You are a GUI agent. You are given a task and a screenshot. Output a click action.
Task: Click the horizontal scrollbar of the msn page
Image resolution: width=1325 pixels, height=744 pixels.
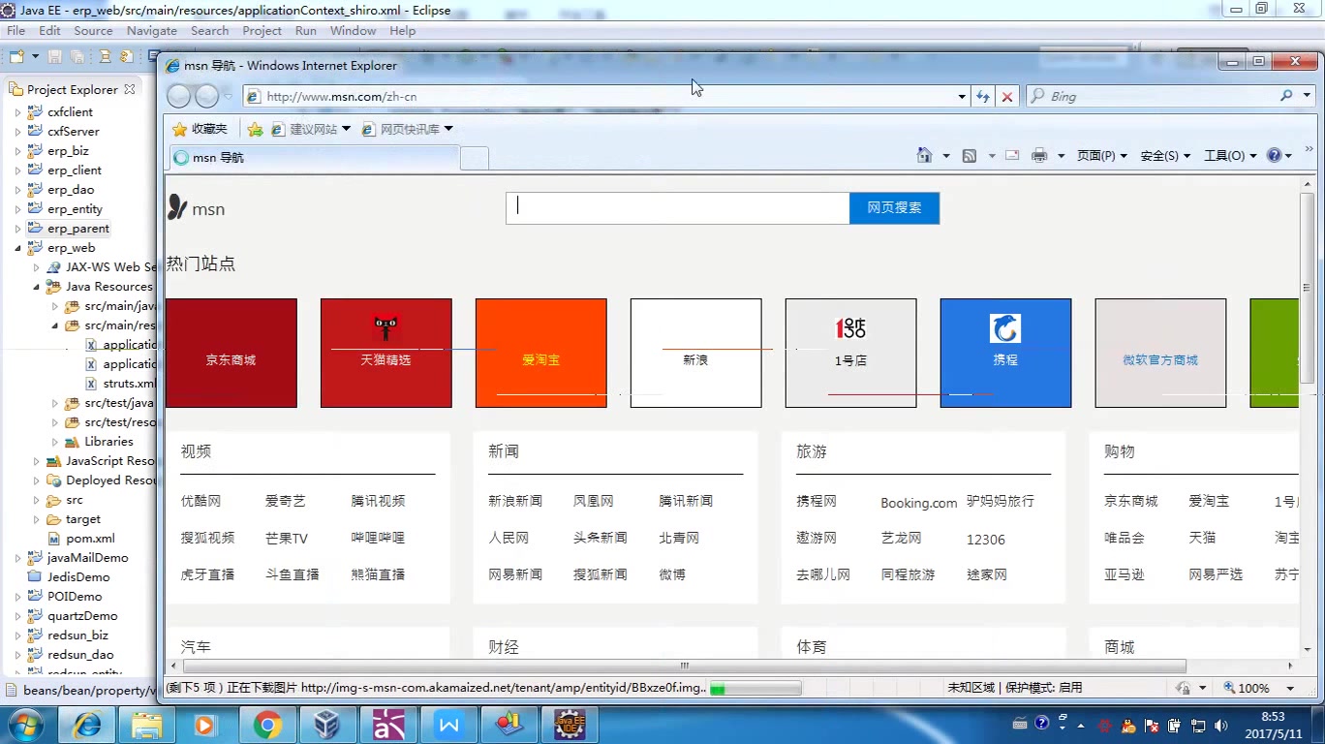(684, 666)
